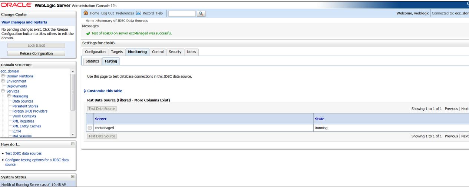Open Data Sources in domain tree
This screenshot has height=187, width=469.
(x=23, y=101)
